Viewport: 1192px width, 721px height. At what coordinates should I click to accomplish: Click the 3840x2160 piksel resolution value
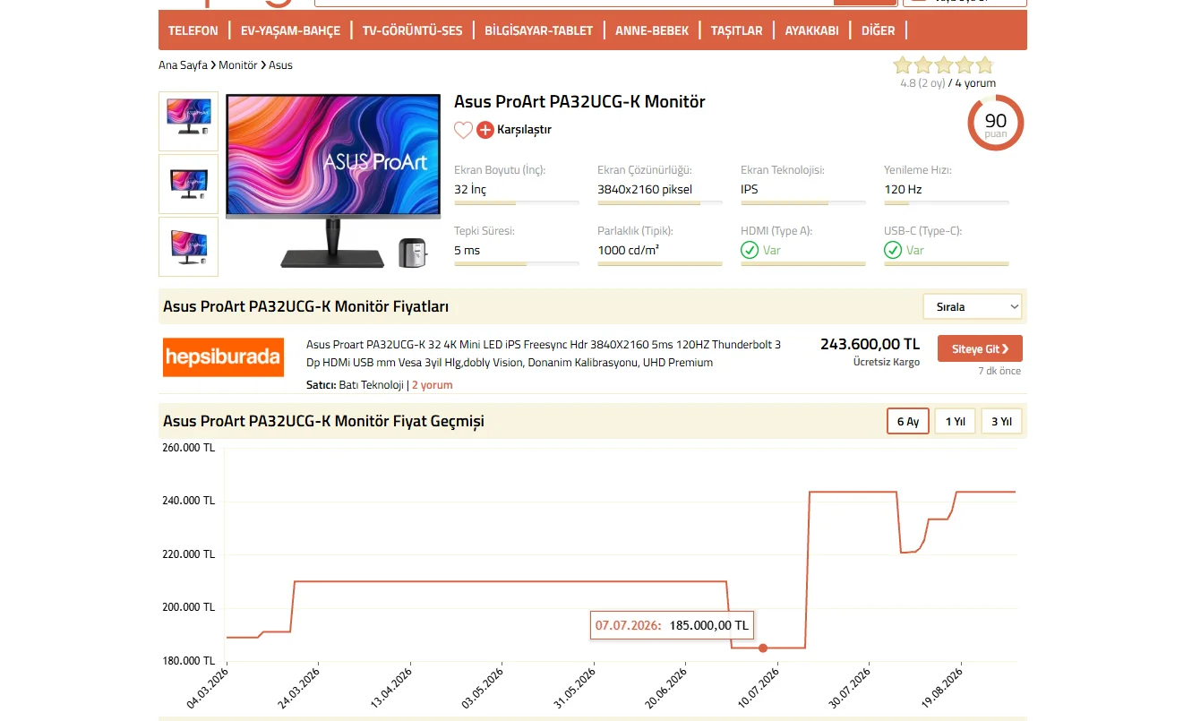tap(645, 190)
